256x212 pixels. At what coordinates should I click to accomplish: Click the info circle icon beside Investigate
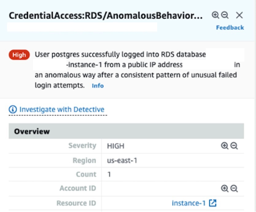pyautogui.click(x=13, y=109)
